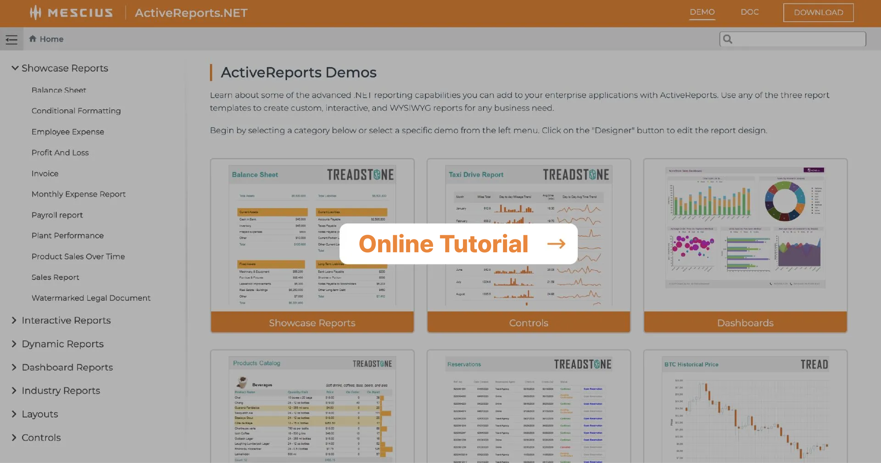881x463 pixels.
Task: Collapse the Showcase Reports section
Action: [x=15, y=68]
